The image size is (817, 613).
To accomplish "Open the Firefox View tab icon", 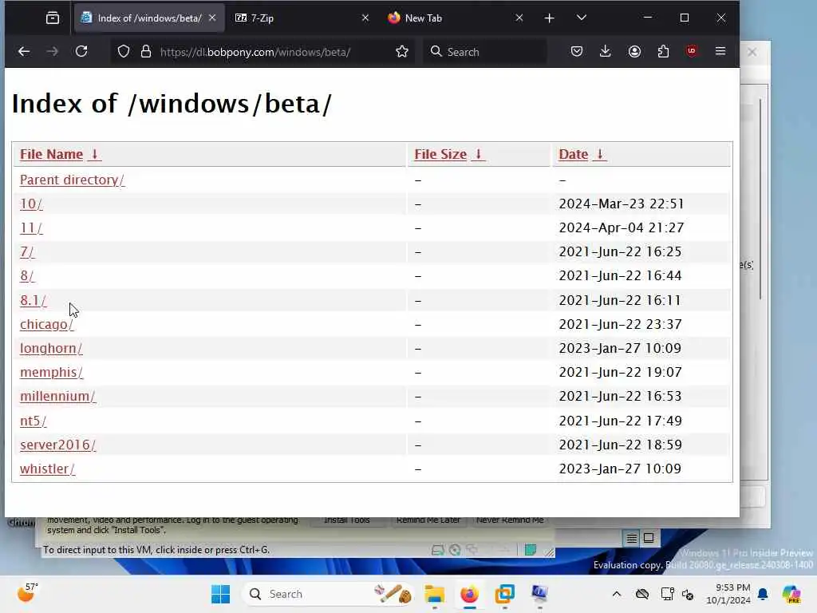I will tap(53, 18).
